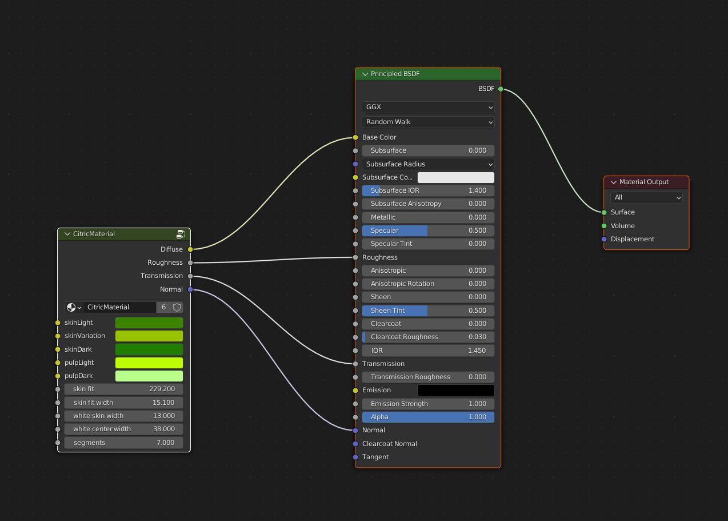Open the pulpLight color swatch picker
The image size is (728, 521).
pyautogui.click(x=149, y=363)
